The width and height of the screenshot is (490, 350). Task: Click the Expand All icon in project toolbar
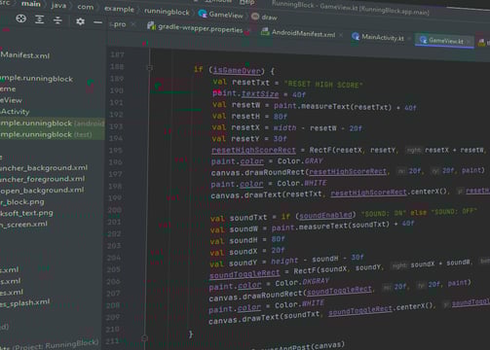[x=40, y=19]
